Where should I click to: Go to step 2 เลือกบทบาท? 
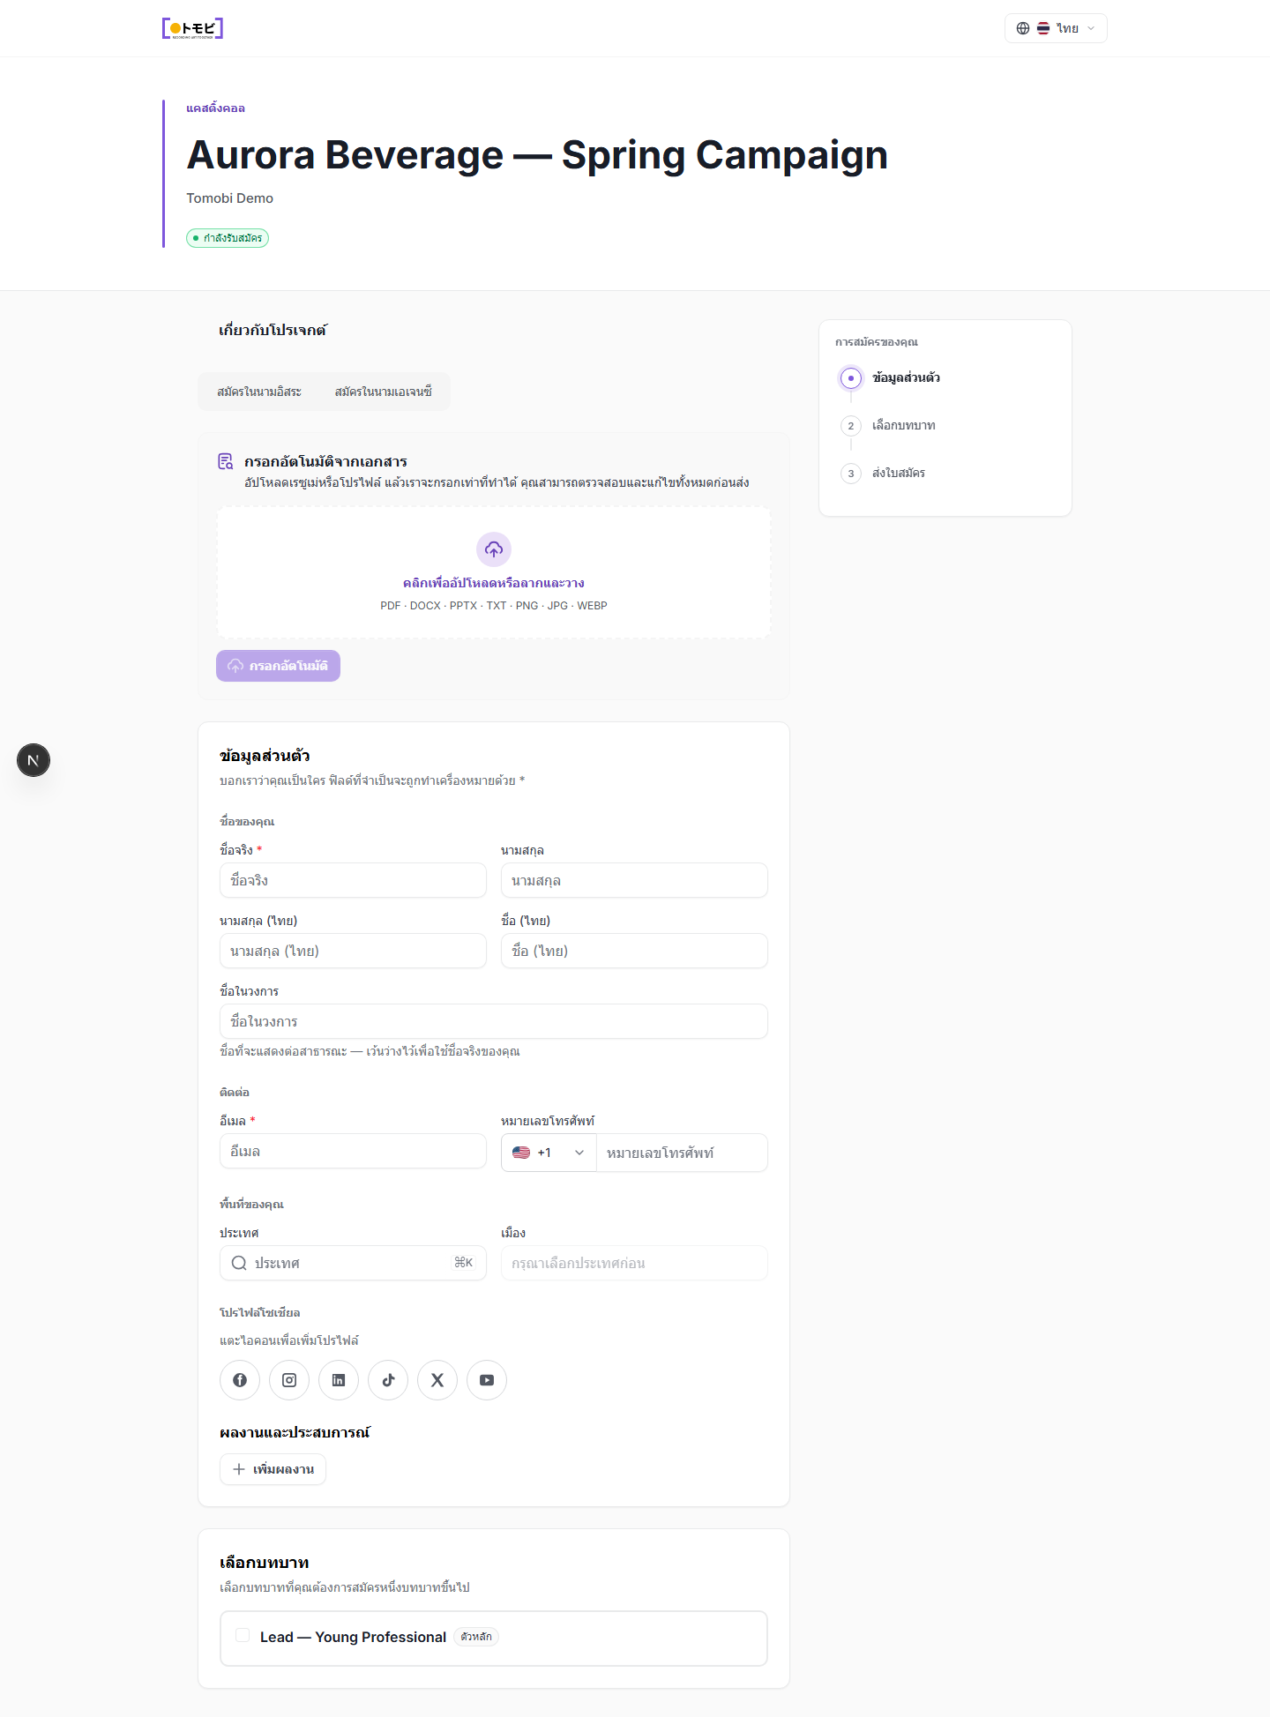point(889,426)
